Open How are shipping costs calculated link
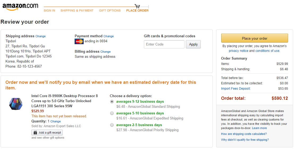This screenshot has height=149, width=295. click(244, 134)
